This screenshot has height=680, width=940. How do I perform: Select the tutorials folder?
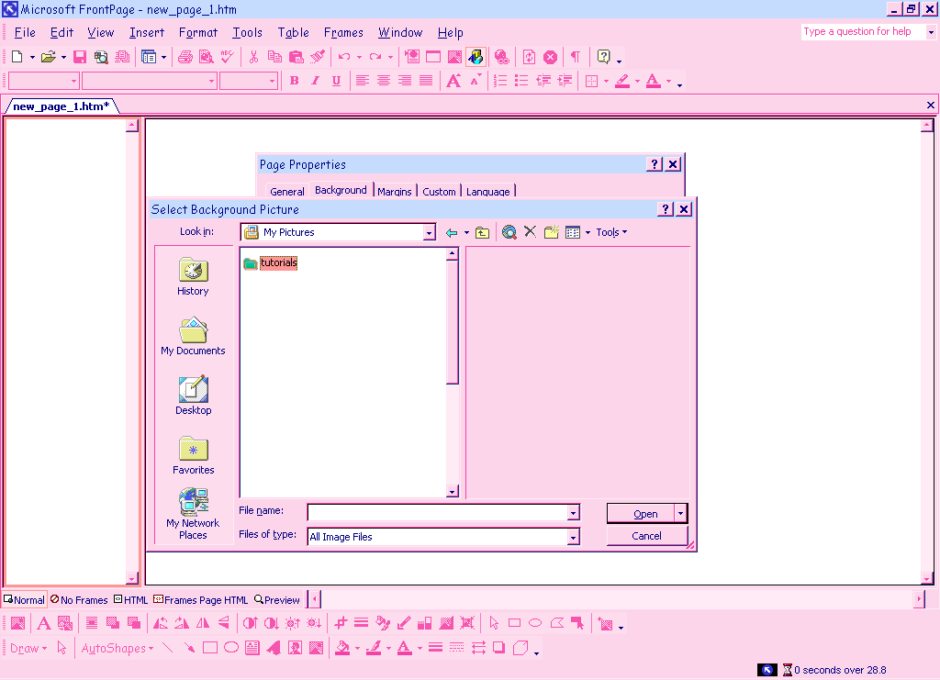tap(271, 262)
